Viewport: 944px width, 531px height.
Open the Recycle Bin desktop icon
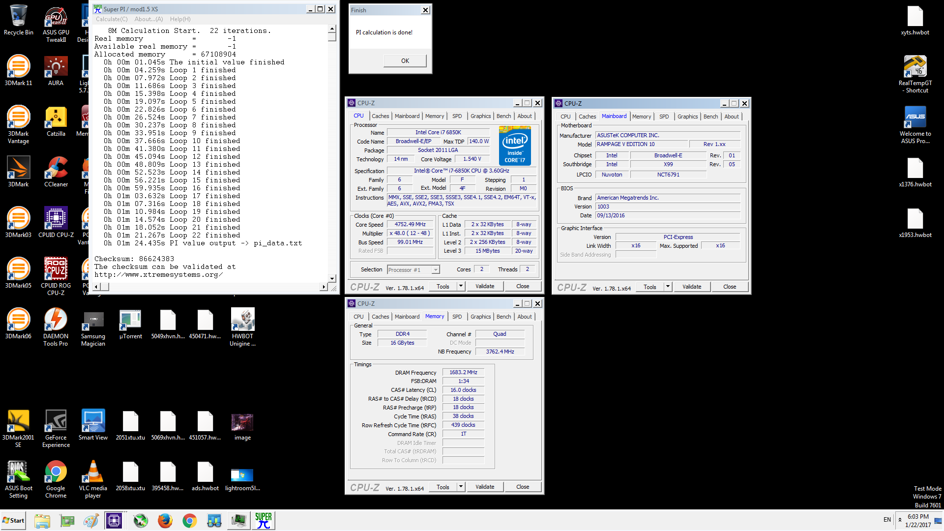18,20
